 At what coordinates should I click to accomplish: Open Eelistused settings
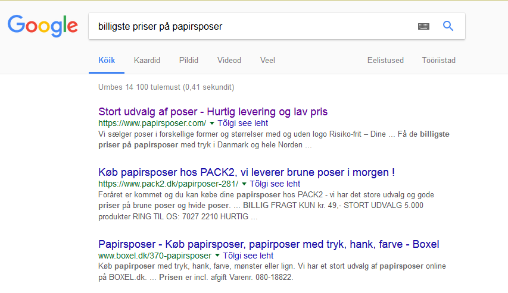pos(385,61)
